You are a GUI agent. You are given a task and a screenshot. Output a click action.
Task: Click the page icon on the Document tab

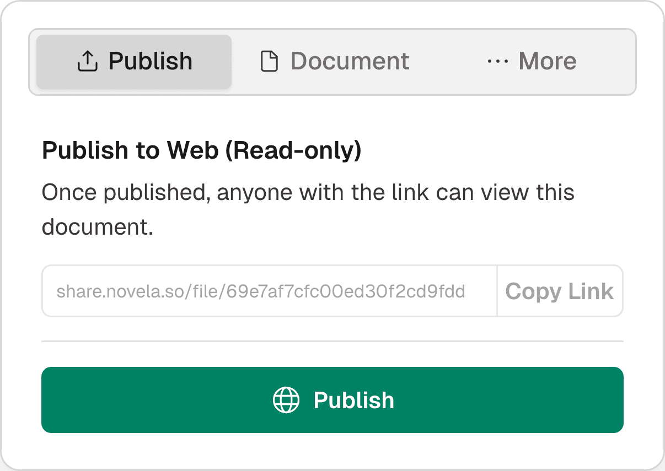269,62
